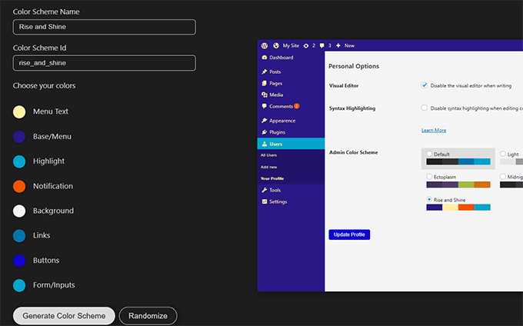This screenshot has height=326, width=523.
Task: Click the Learn More link
Action: pos(434,130)
